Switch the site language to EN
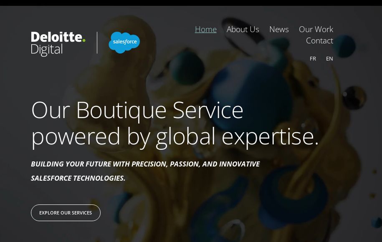382x242 pixels. [329, 58]
